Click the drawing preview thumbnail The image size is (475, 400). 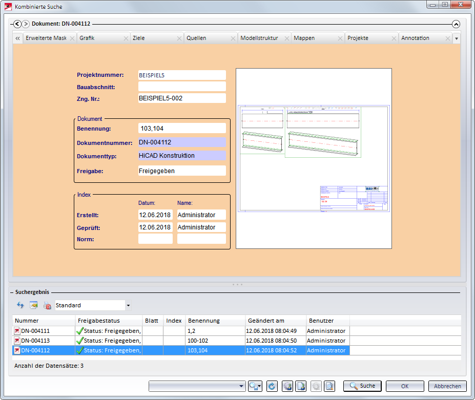click(314, 159)
